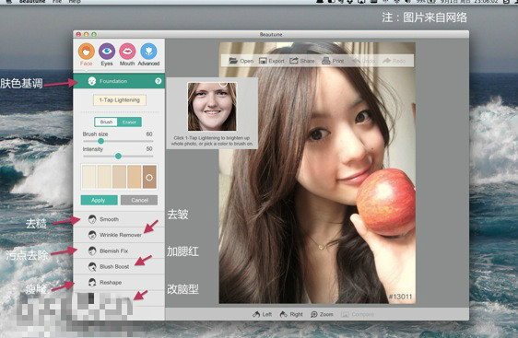This screenshot has height=338, width=518.
Task: Click the Zoom magnifier icon
Action: click(x=313, y=314)
